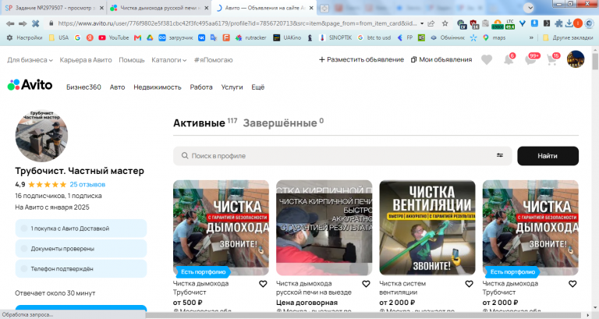Screen dimensions: 599x319
Task: Open the Авто category
Action: point(117,87)
